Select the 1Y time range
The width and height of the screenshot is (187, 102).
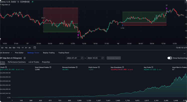click(22, 47)
